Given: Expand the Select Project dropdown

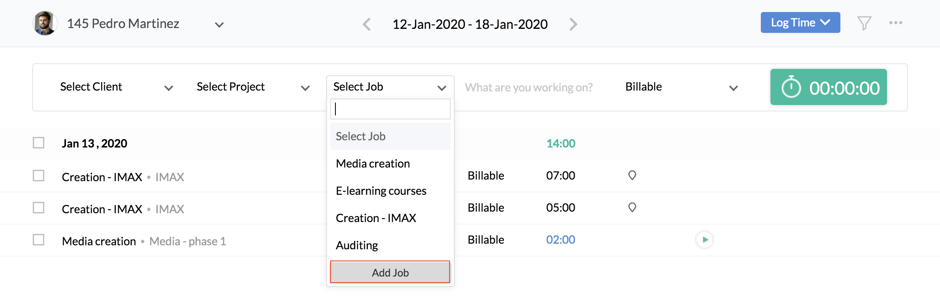Looking at the screenshot, I should tap(253, 87).
